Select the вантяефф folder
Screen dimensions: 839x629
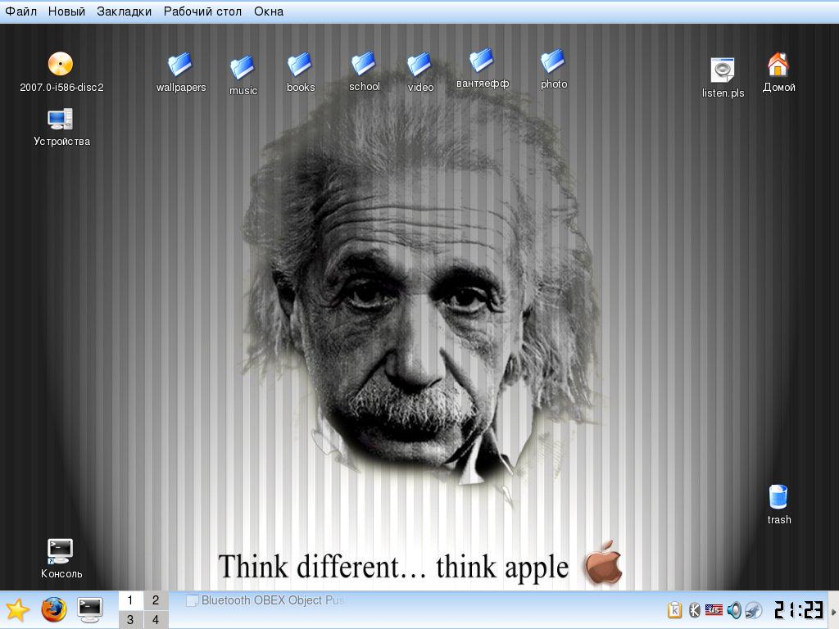(482, 61)
